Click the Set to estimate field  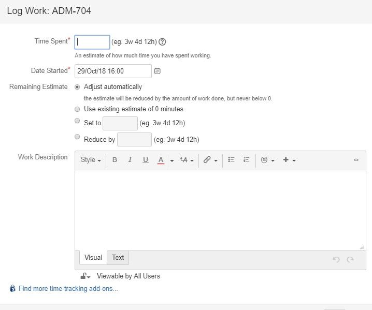click(120, 123)
